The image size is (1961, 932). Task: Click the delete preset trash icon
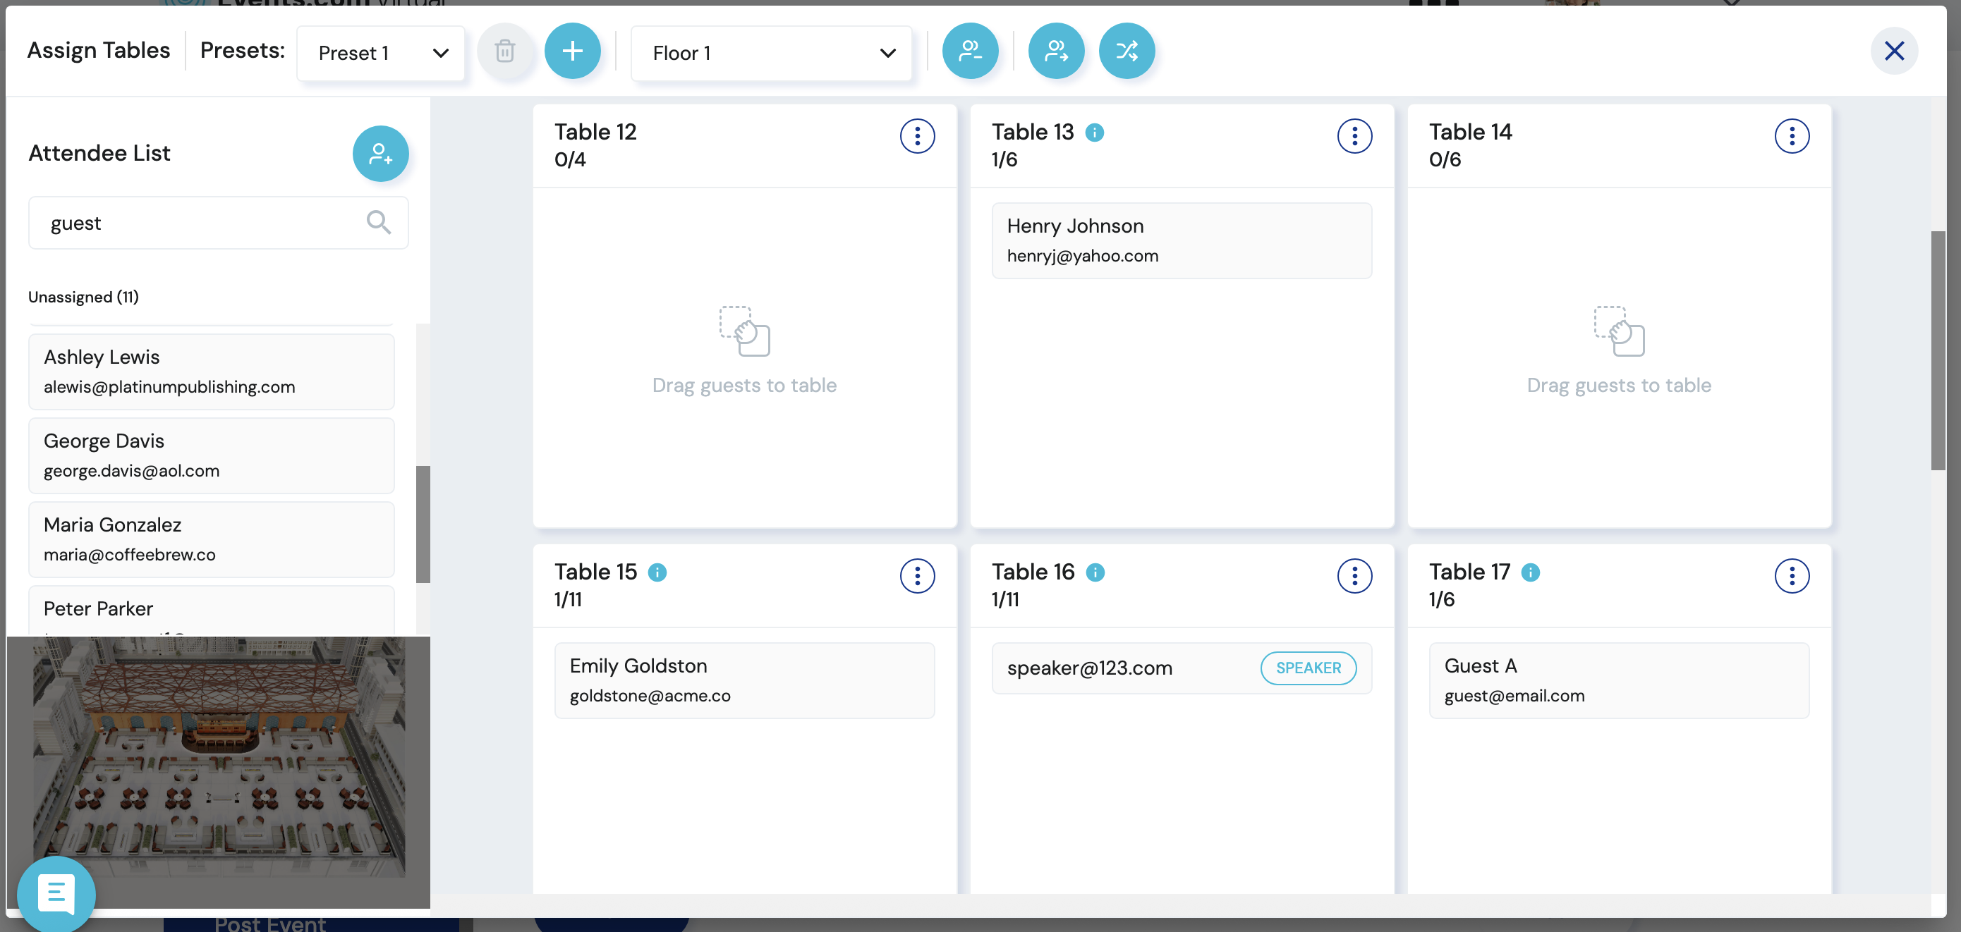click(x=505, y=51)
